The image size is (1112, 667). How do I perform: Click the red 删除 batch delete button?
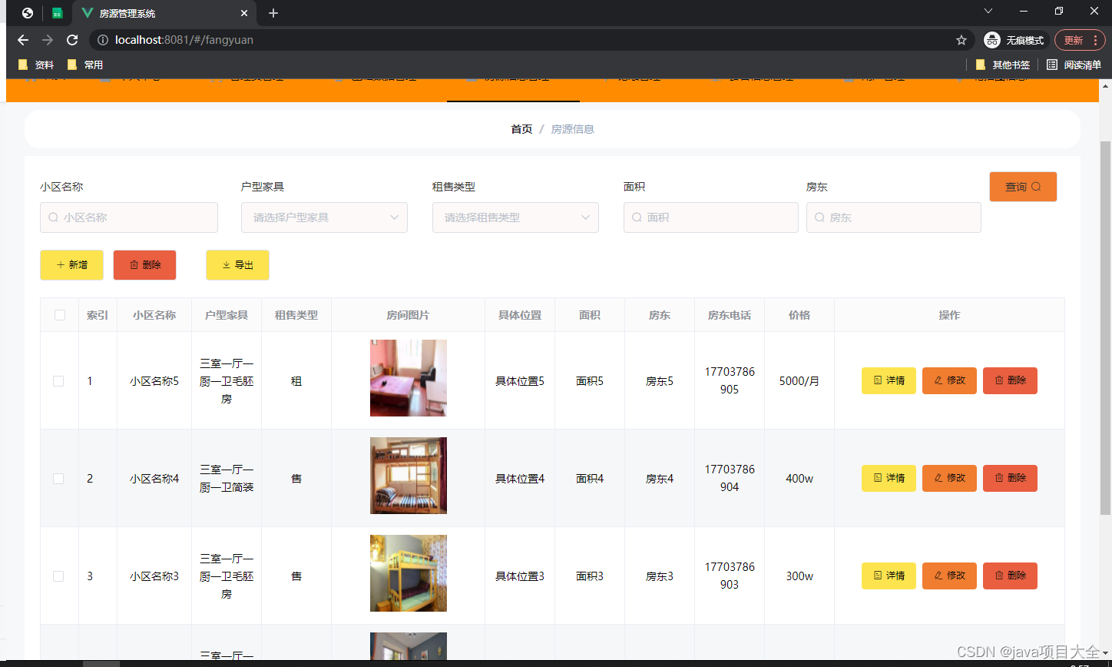(x=144, y=265)
